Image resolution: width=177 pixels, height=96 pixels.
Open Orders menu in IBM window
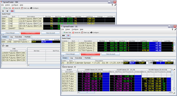pos(8,5)
